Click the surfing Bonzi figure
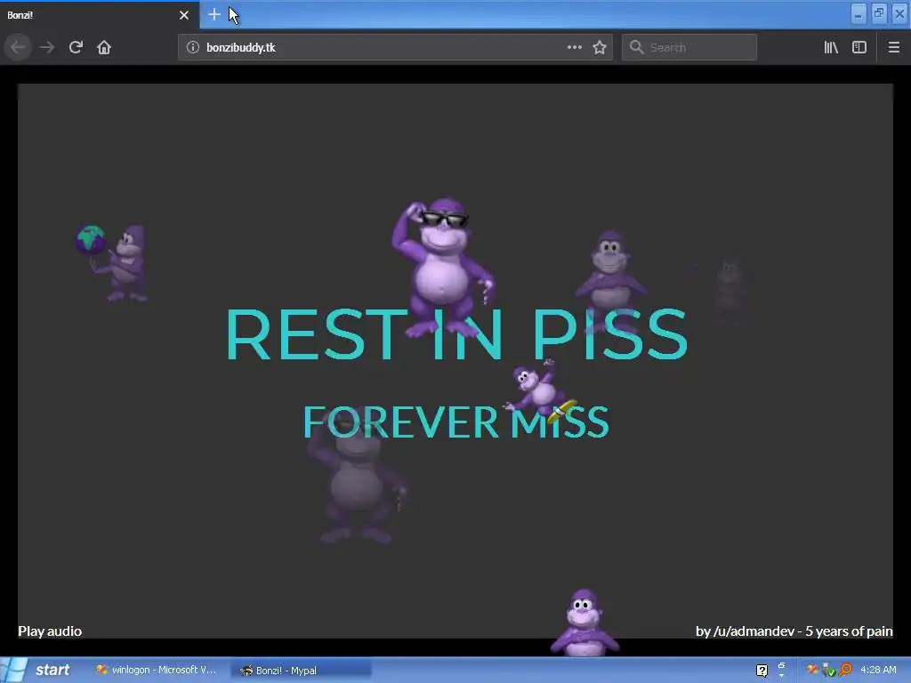 pyautogui.click(x=540, y=390)
